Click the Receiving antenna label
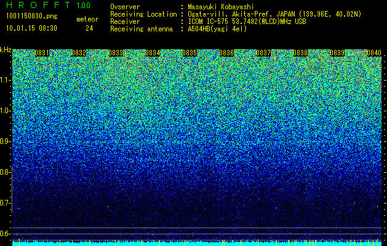 pos(142,29)
